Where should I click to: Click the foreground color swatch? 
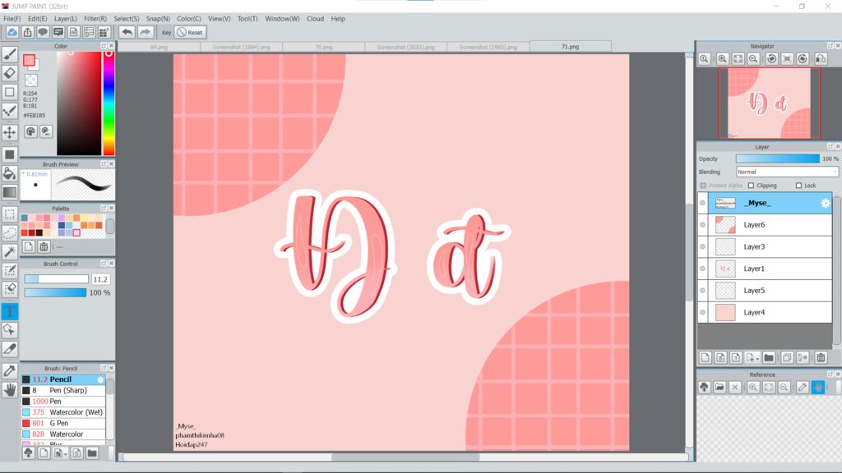[29, 60]
